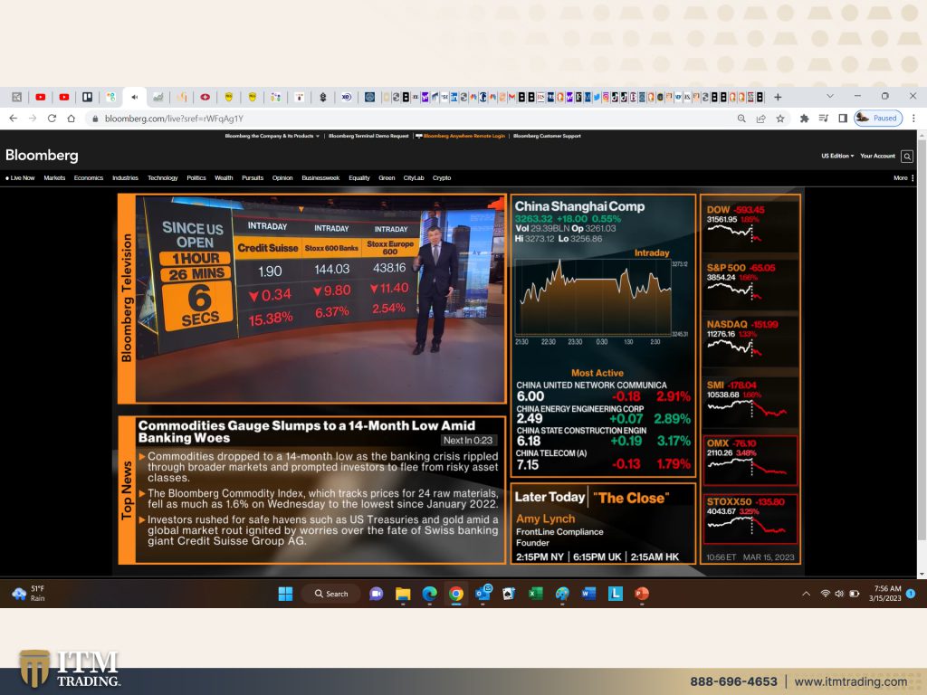Open the Solitaire cards app in taskbar

pyautogui.click(x=509, y=594)
